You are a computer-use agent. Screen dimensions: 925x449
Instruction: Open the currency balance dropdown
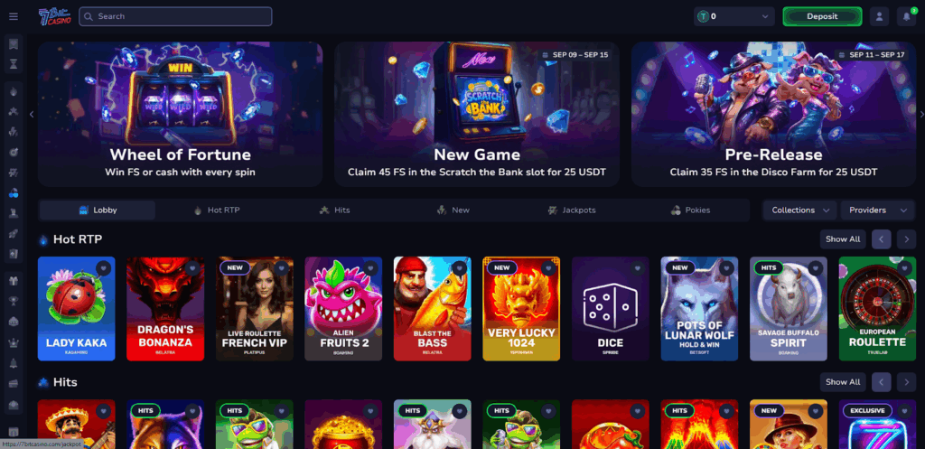click(734, 16)
